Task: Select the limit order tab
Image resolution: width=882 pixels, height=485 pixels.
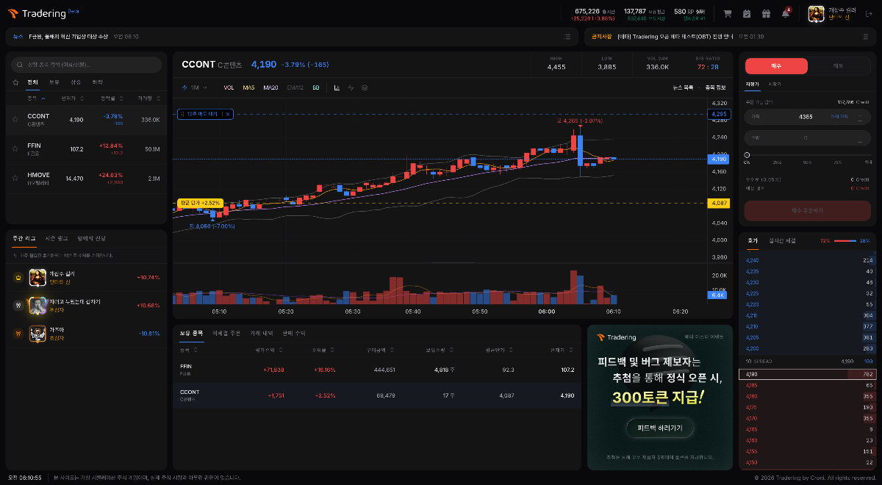Action: point(752,85)
